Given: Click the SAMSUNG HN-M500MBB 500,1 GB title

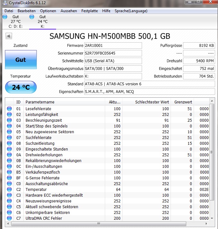Looking at the screenshot, I should (110, 36).
